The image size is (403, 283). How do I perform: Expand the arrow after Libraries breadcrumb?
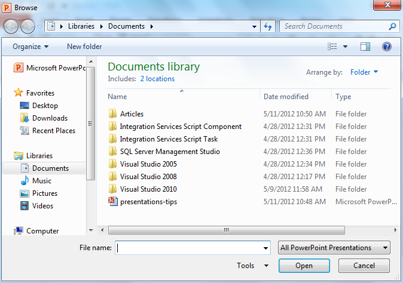point(101,26)
